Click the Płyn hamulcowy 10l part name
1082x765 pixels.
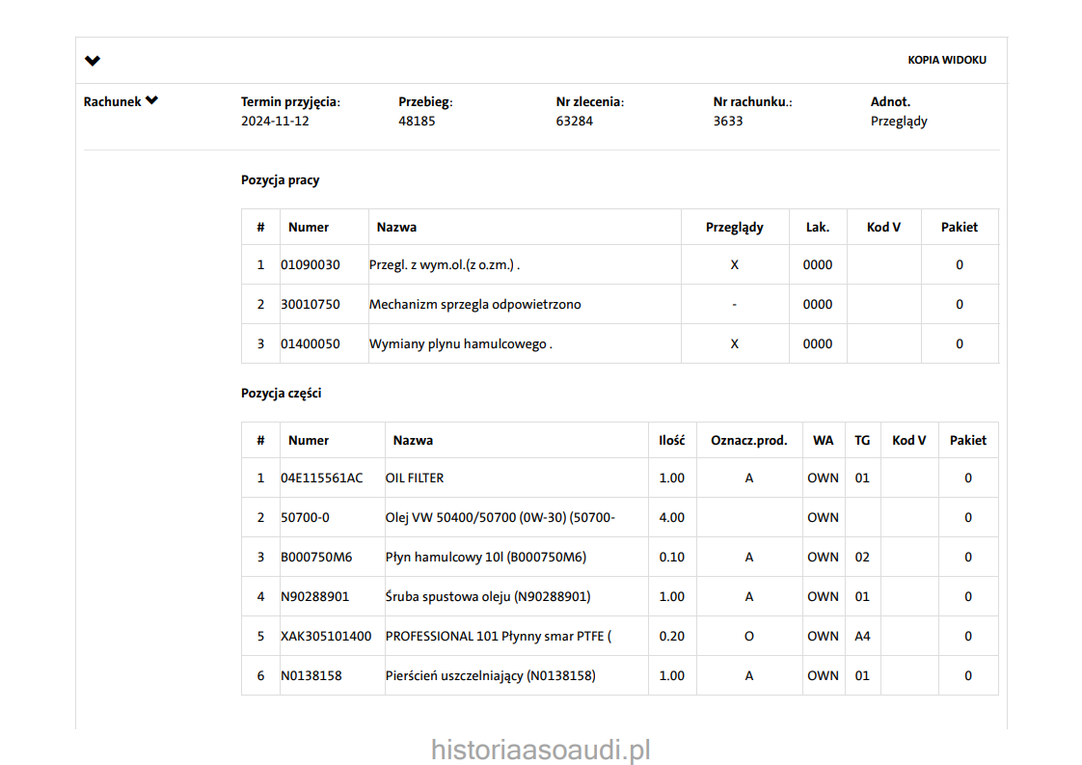485,558
